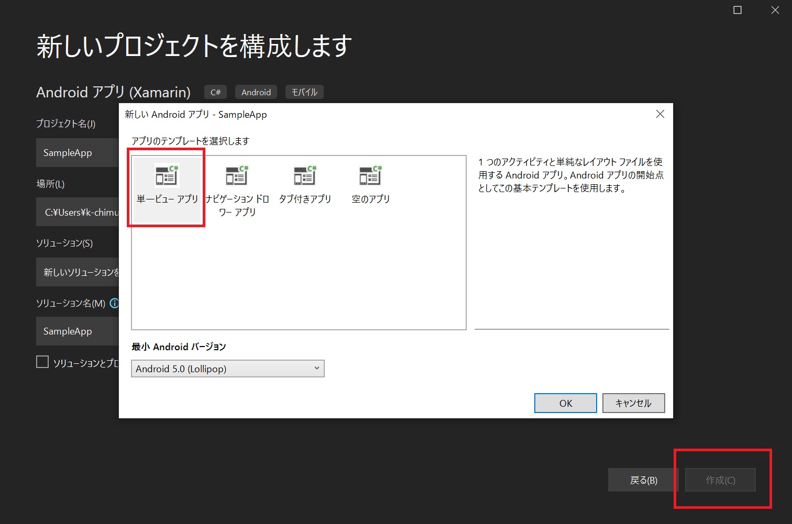Click the C# tag label
792x524 pixels.
point(215,92)
